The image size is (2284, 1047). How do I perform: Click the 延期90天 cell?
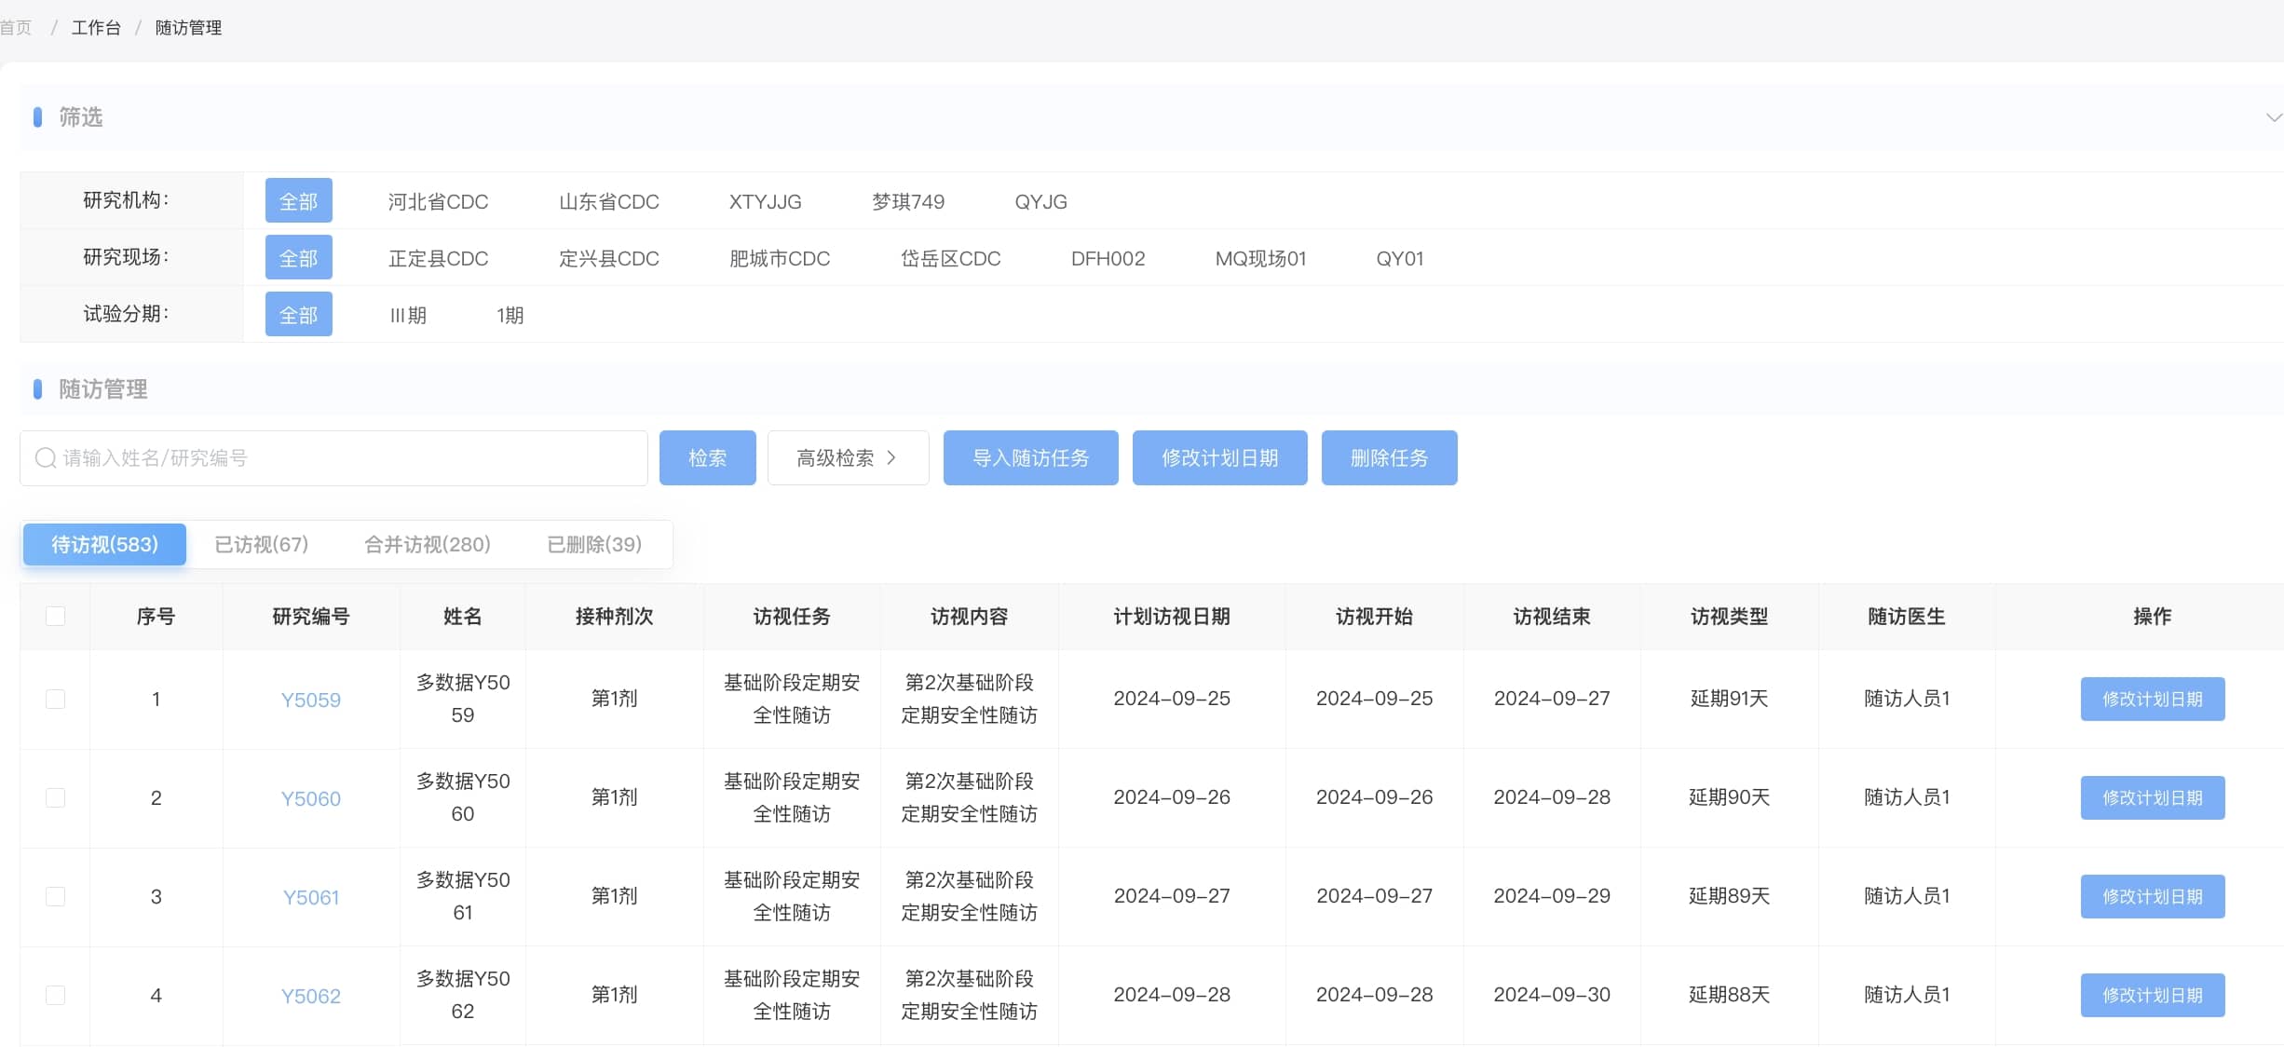1730,797
